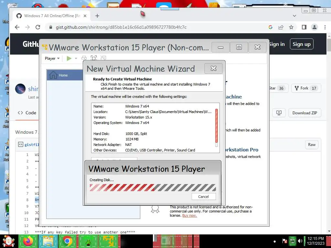Reload the gist page in Chrome
The height and width of the screenshot is (248, 331).
[38, 27]
